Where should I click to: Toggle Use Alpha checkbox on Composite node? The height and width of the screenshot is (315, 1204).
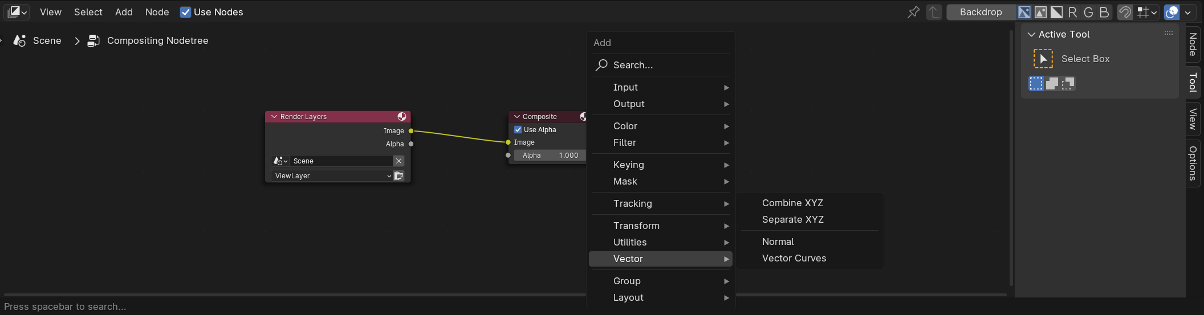(x=518, y=129)
